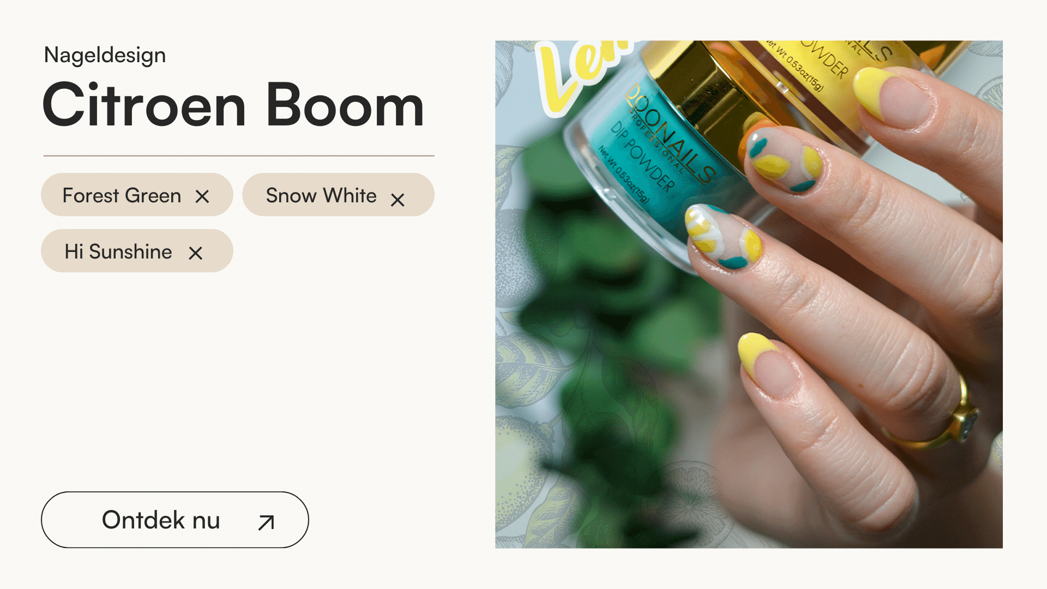Remove the Hi Sunshine tag via its X
This screenshot has width=1047, height=589.
pos(195,253)
